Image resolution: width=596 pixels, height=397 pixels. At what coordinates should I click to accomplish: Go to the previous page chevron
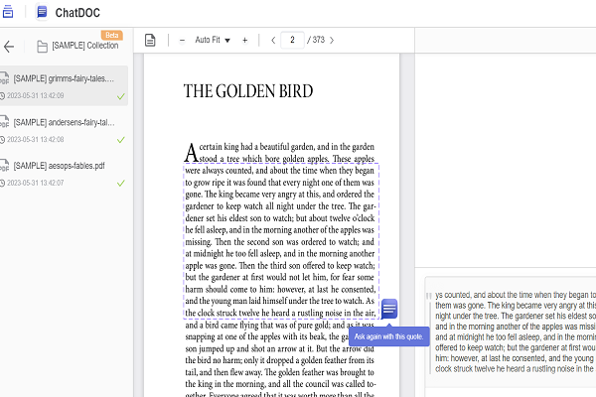273,40
